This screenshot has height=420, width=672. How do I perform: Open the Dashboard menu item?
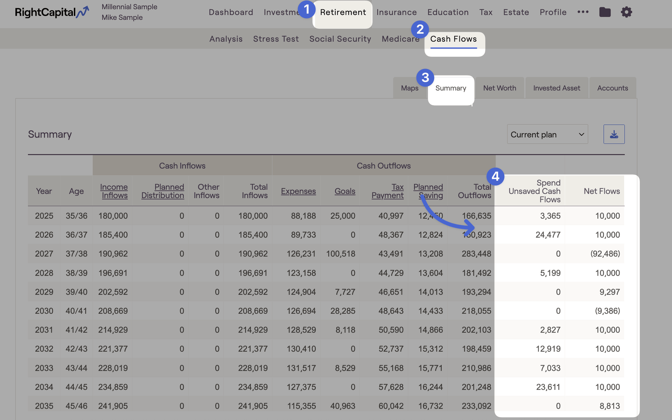coord(231,12)
